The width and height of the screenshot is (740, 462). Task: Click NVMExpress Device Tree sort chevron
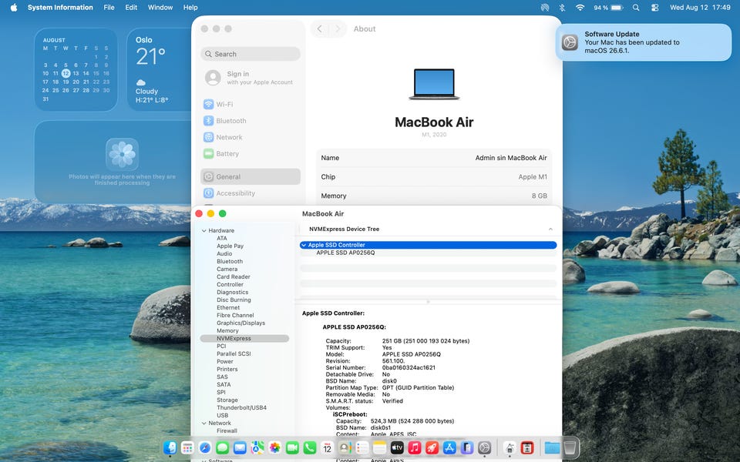click(x=550, y=229)
